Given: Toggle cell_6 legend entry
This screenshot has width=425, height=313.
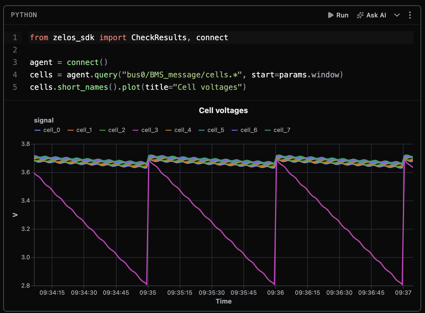Looking at the screenshot, I should 244,130.
